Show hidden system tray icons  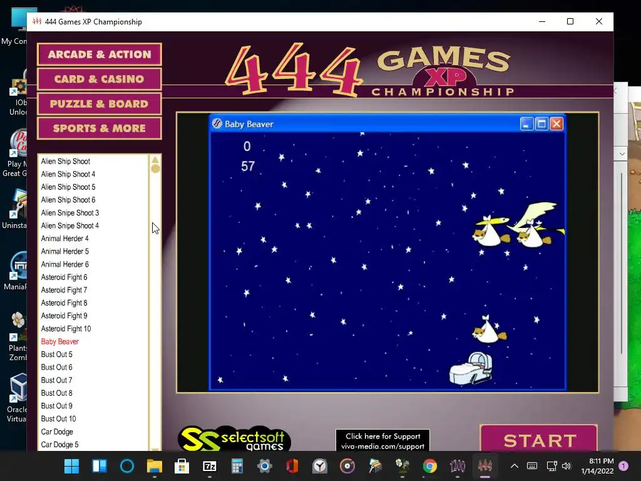coord(515,466)
